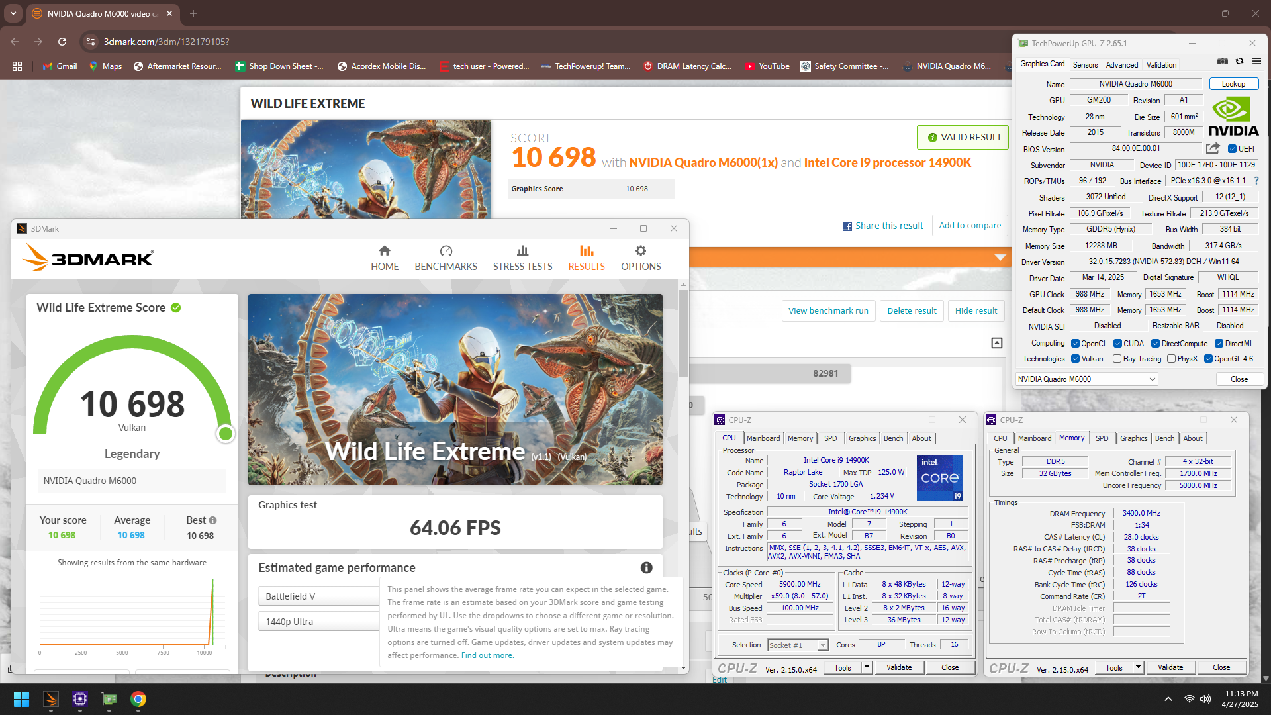Toggle OpenGL 4.6 checkbox in GPU-Z

[x=1208, y=359]
